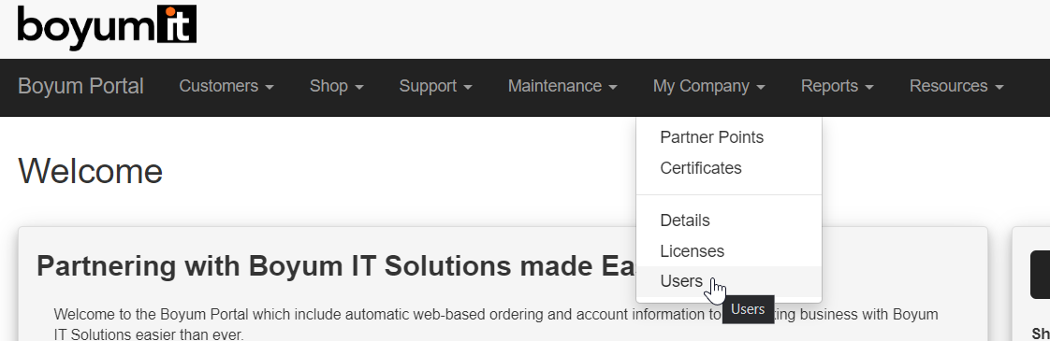The image size is (1050, 341).
Task: Expand the Support dropdown menu
Action: pyautogui.click(x=435, y=86)
